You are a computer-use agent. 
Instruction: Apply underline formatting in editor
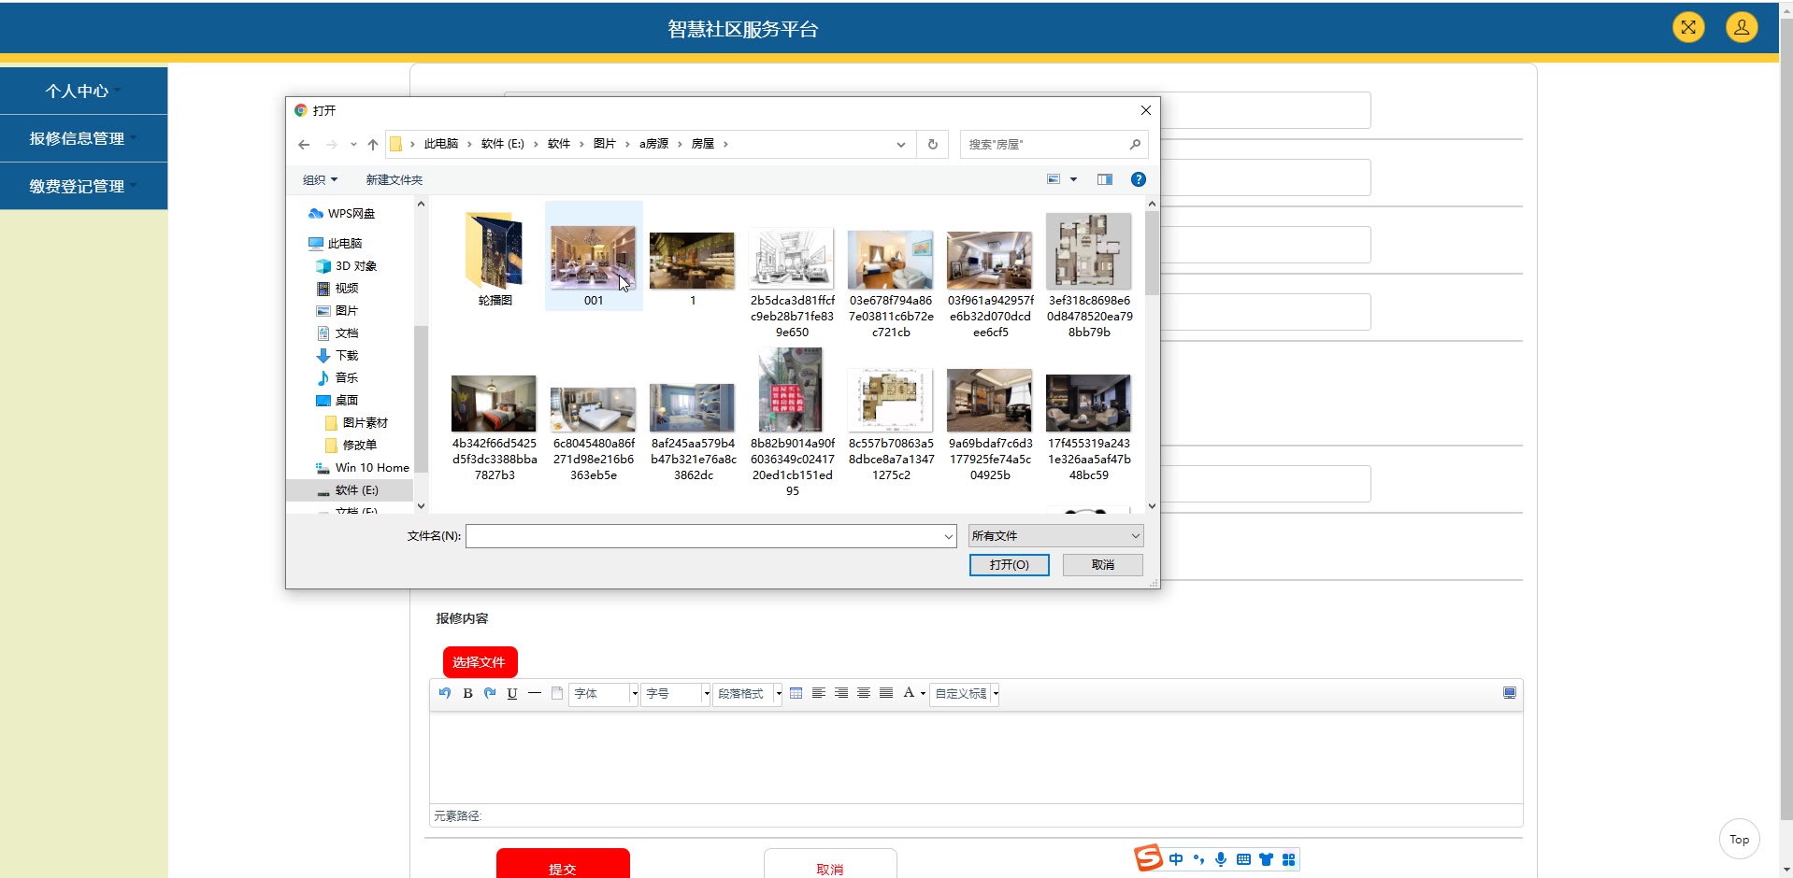(512, 693)
